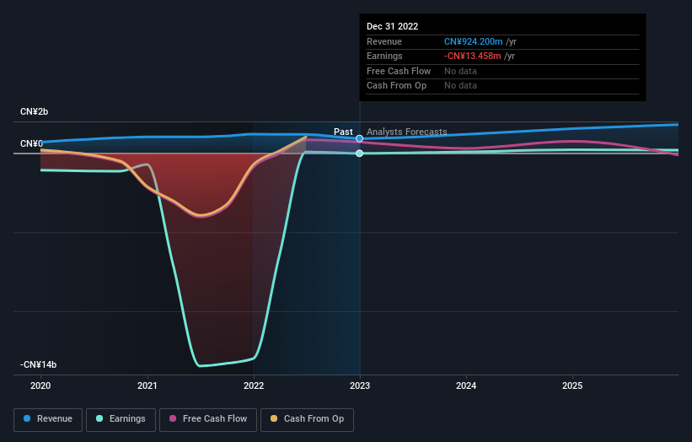Toggle the Earnings legend button
Screen dimensions: 692x442
121,419
